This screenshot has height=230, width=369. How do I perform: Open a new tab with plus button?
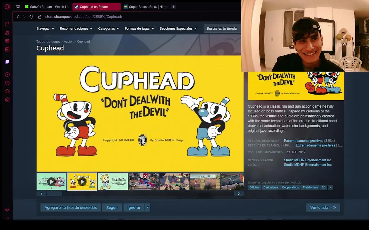173,7
